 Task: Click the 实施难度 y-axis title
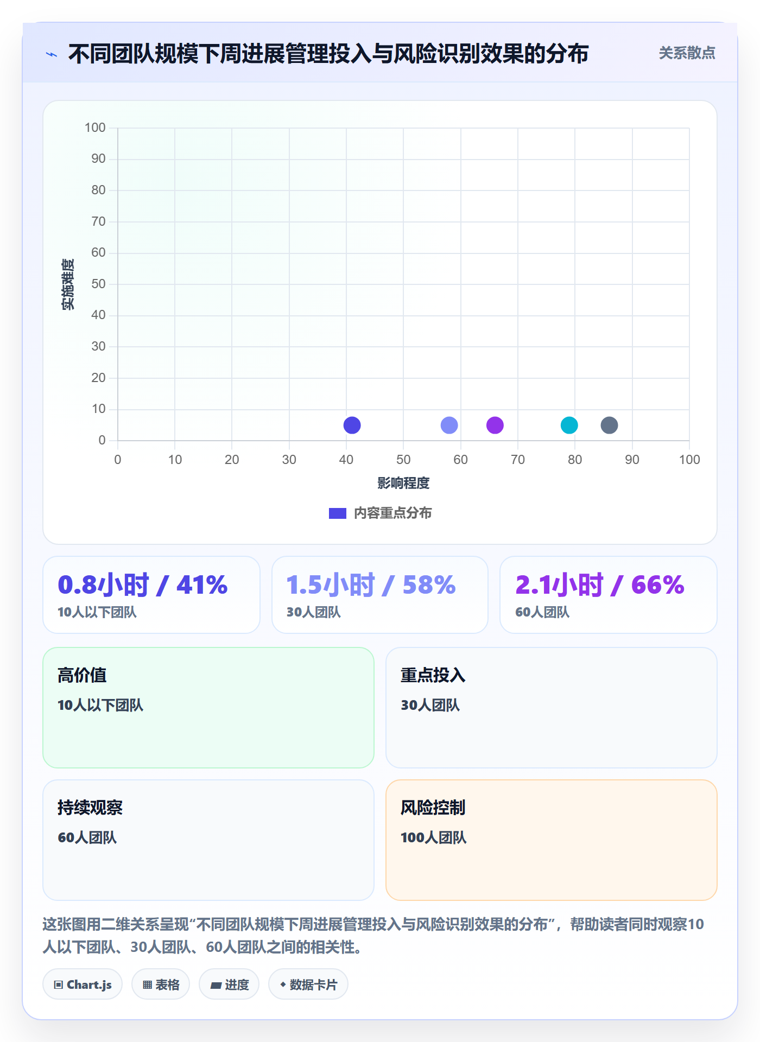point(68,284)
